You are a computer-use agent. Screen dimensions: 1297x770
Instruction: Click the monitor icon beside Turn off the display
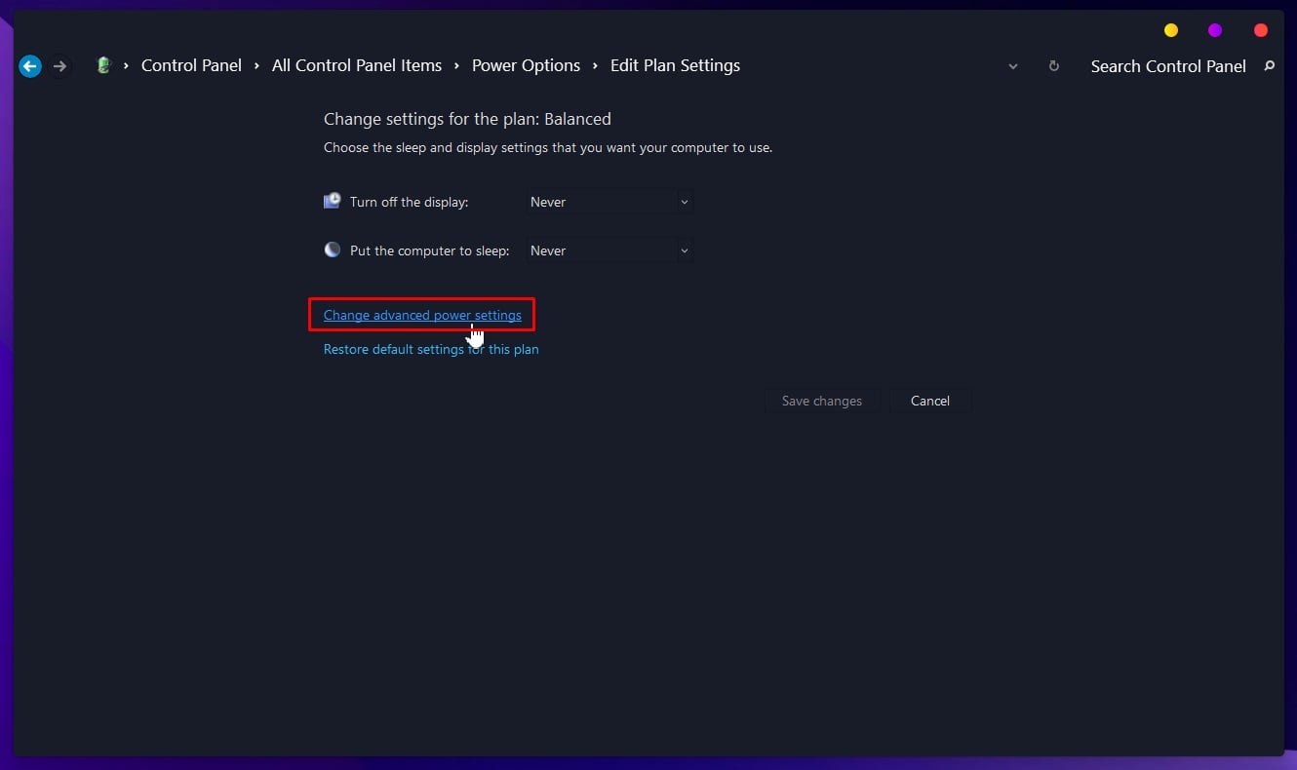coord(333,201)
